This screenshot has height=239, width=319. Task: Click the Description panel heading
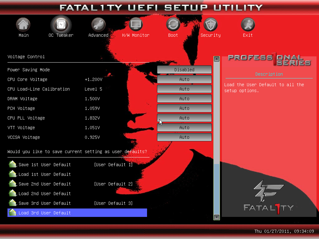(269, 74)
